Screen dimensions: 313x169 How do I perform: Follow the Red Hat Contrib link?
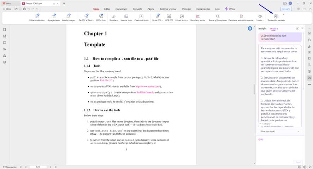pyautogui.click(x=145, y=93)
